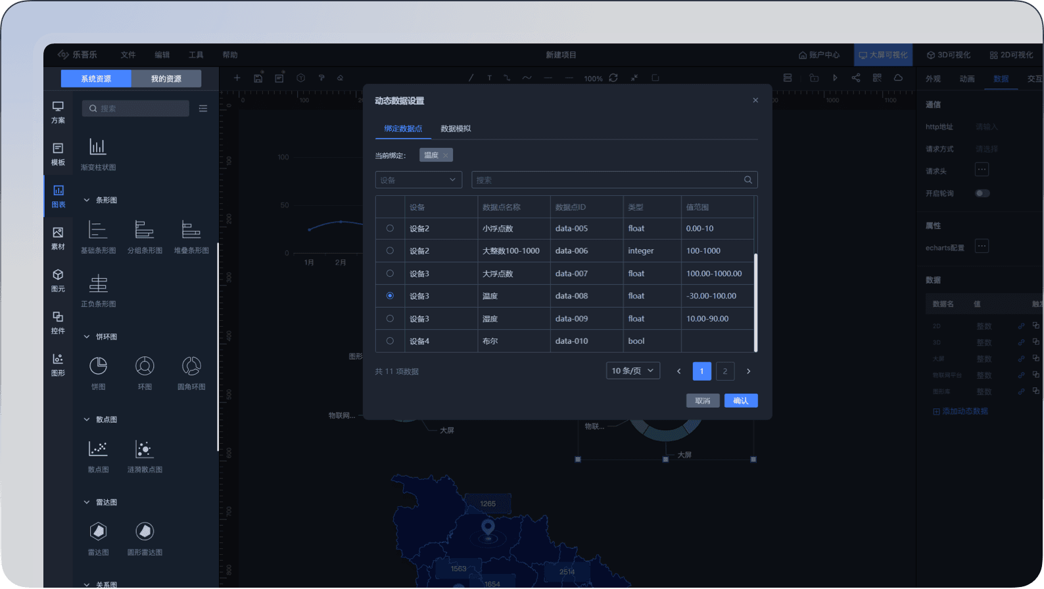1044x589 pixels.
Task: Collapse the 条形图 category section
Action: (87, 200)
